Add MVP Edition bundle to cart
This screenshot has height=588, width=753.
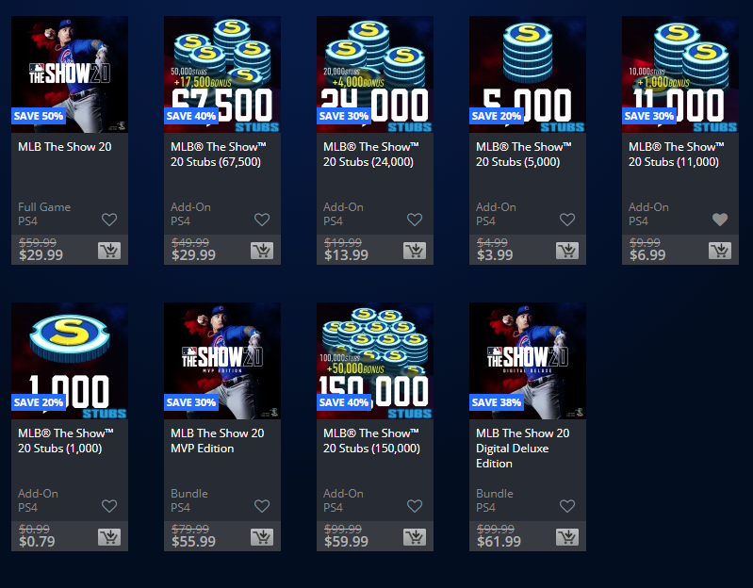pyautogui.click(x=262, y=537)
